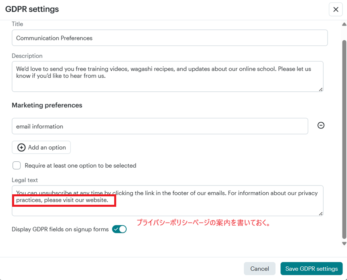Screen dimensions: 347x280
Task: Click the scrollbar down arrow
Action: tap(344, 243)
